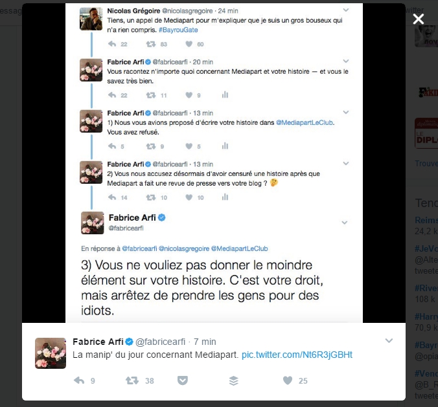Click the #BayrouGate hashtag in Nicolas Grégoire's tweet
This screenshot has height=407, width=438.
pyautogui.click(x=178, y=30)
